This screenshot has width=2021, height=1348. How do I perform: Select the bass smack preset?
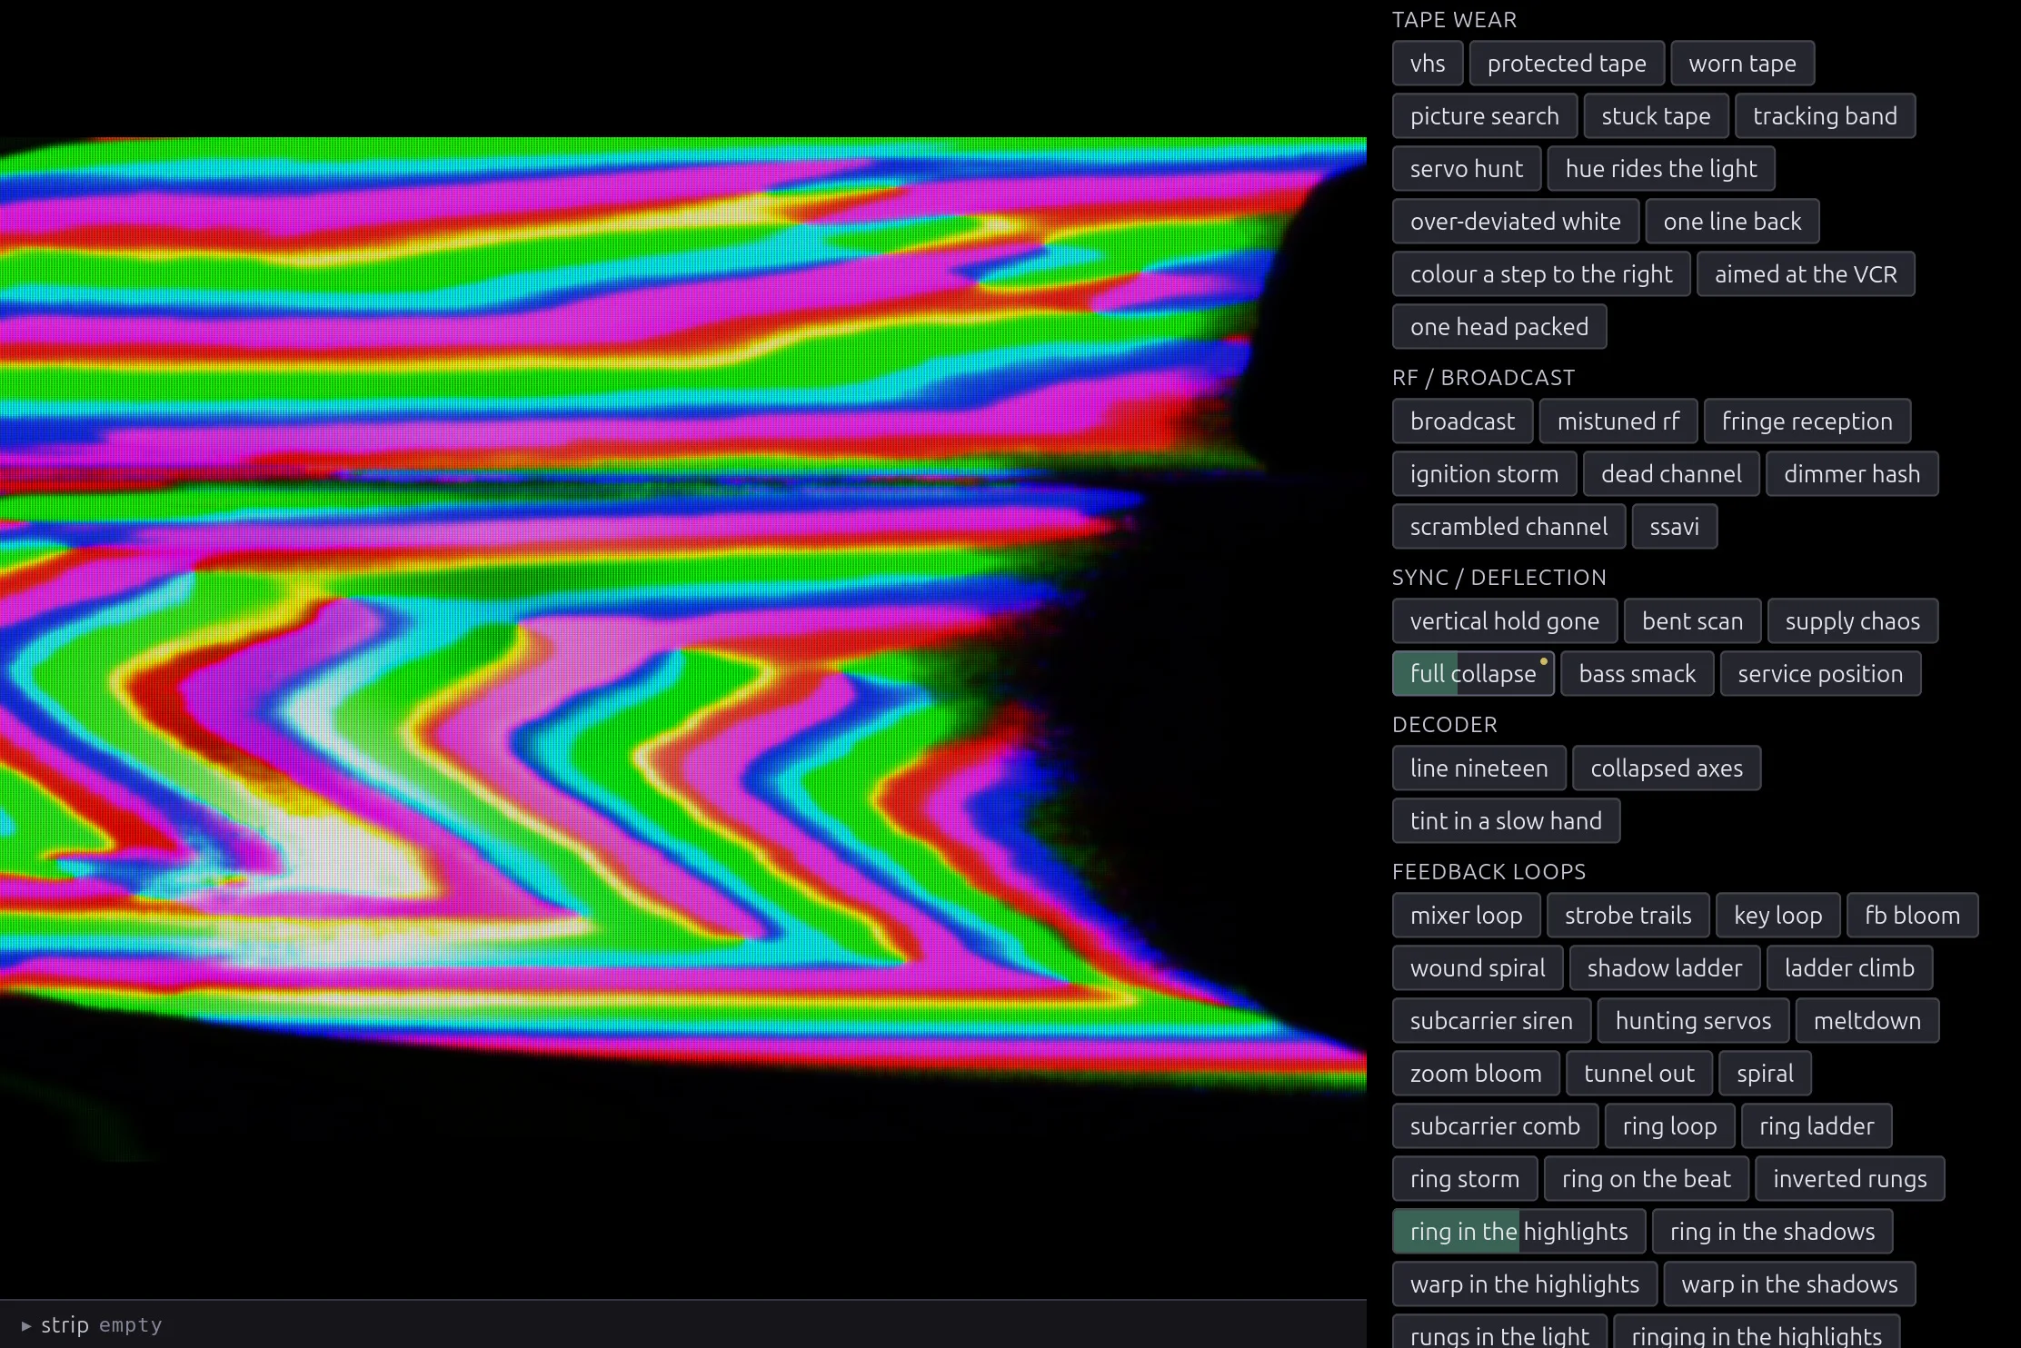click(x=1637, y=674)
